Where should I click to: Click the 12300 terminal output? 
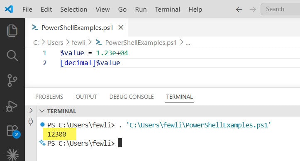(57, 134)
